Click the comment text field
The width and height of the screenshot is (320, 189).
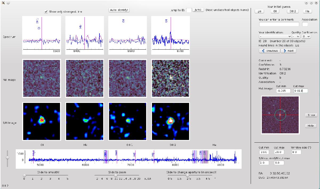click(x=279, y=24)
